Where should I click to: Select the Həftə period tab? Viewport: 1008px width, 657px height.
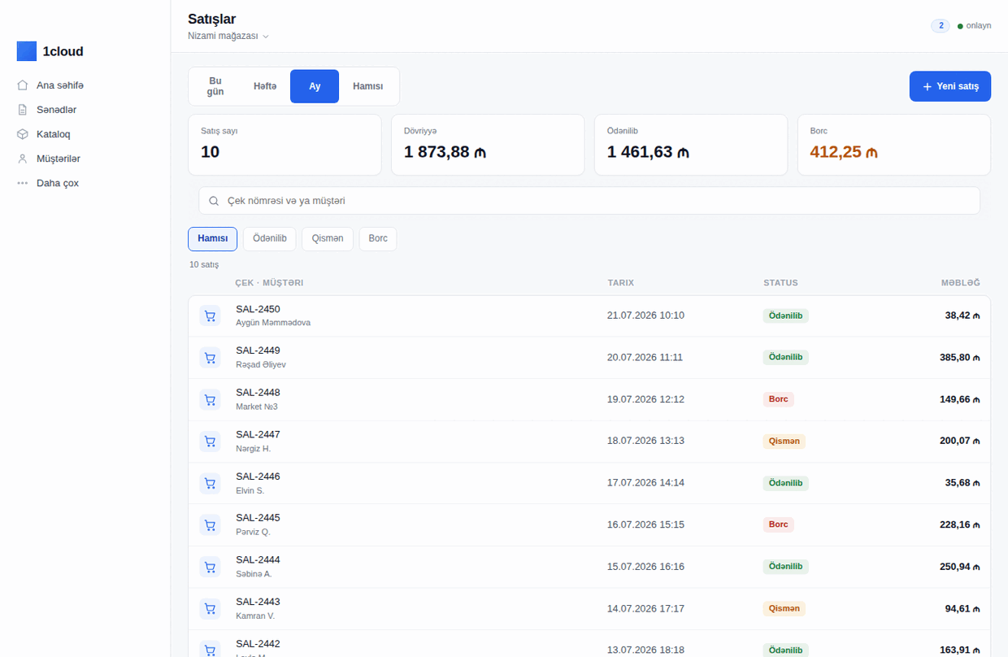(x=265, y=86)
